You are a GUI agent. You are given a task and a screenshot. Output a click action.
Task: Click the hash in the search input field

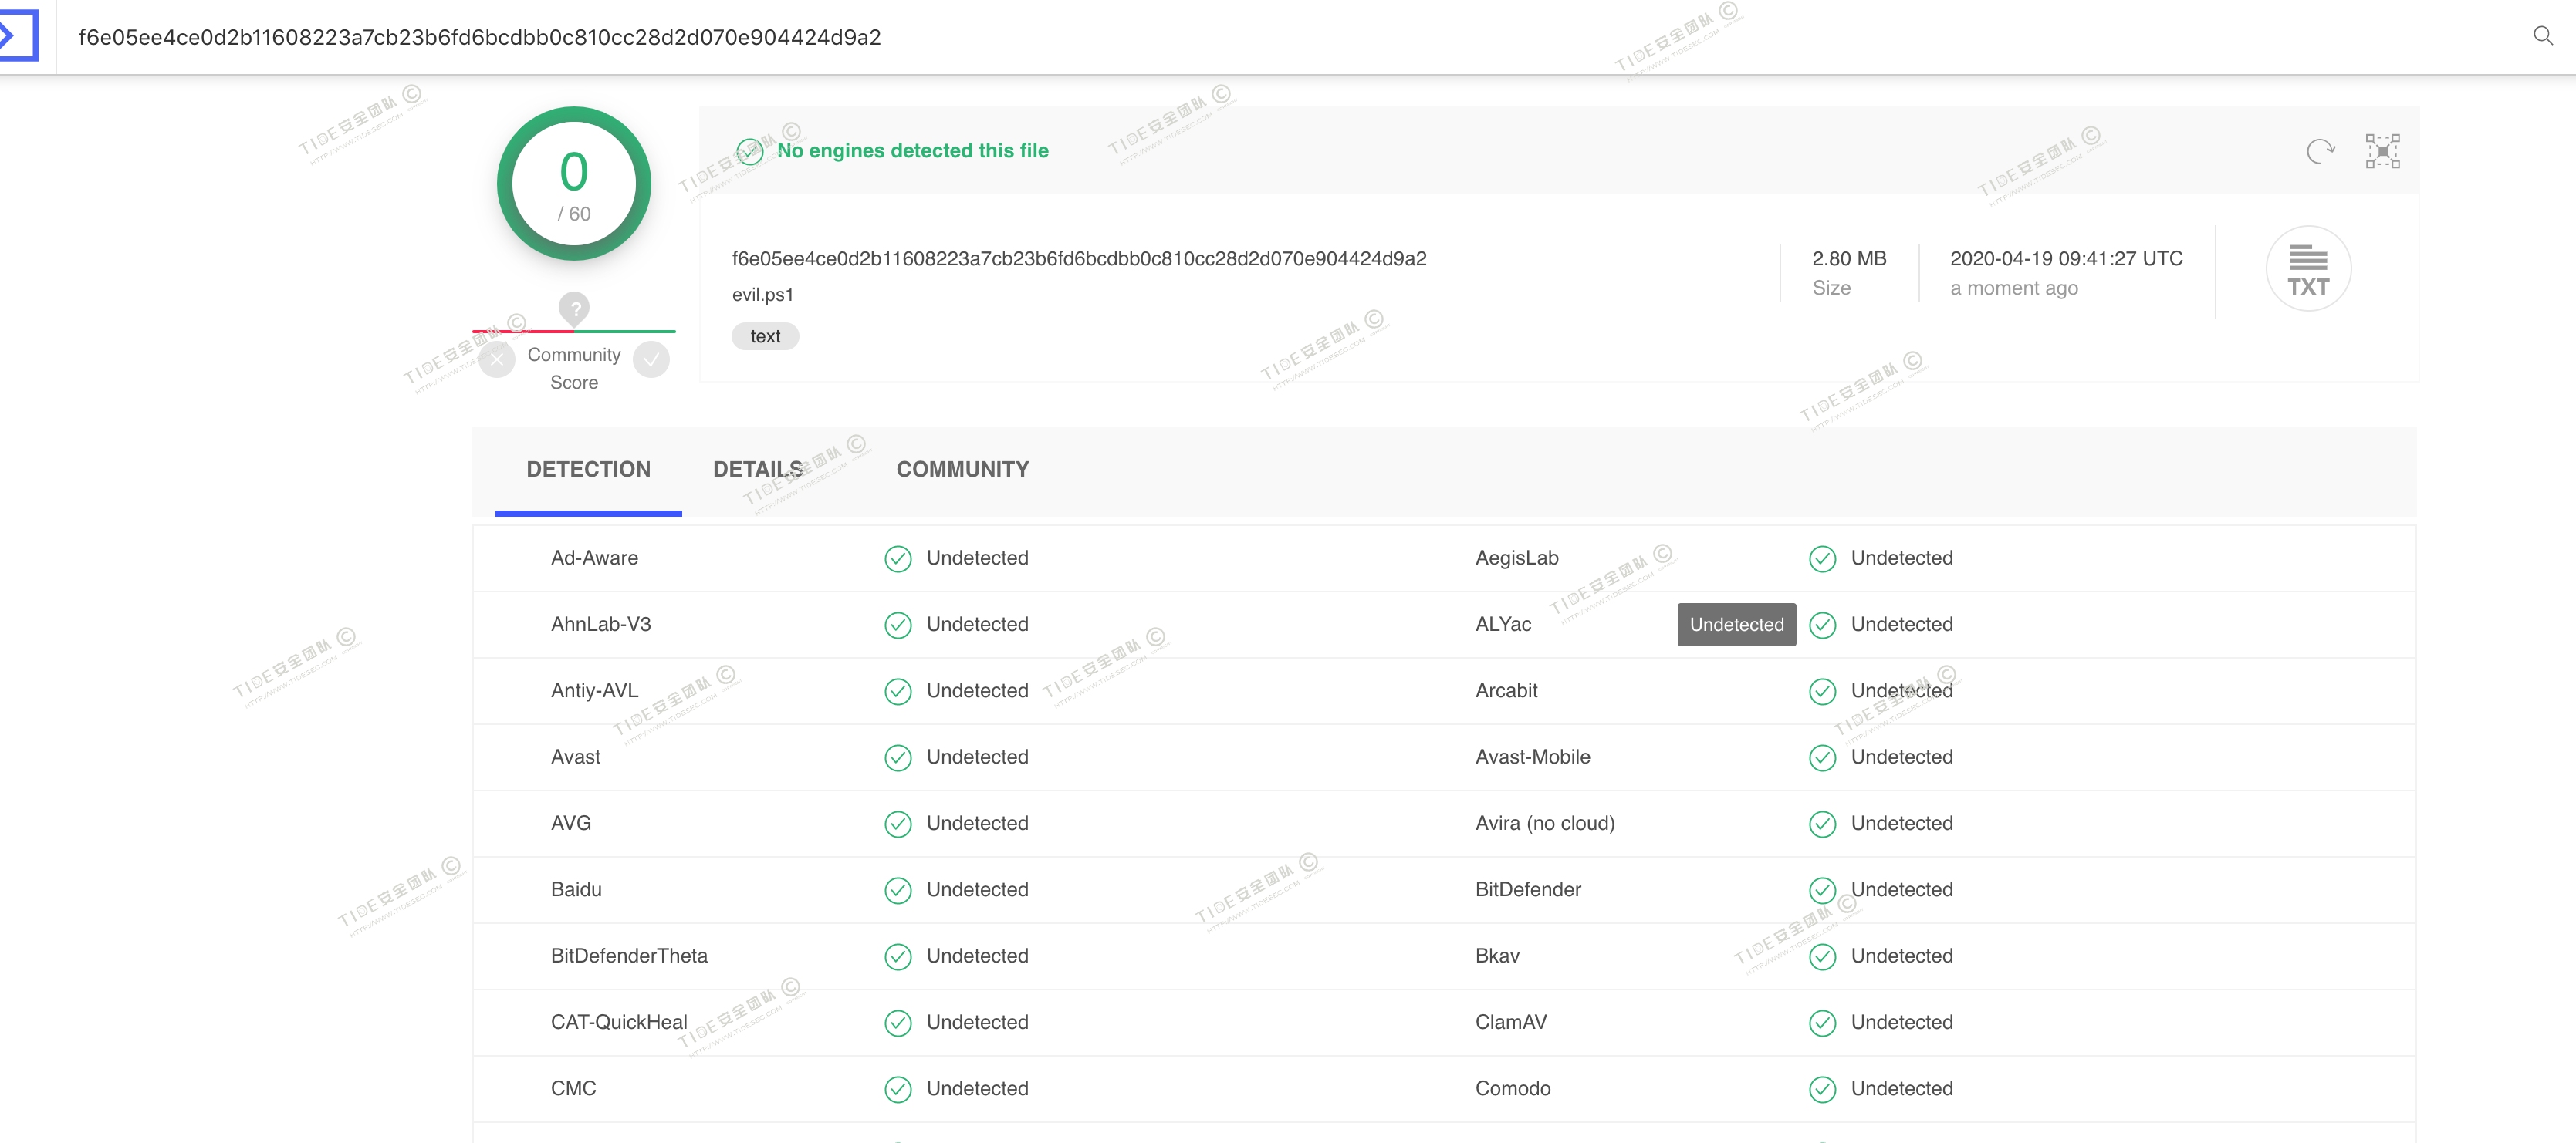pos(479,37)
